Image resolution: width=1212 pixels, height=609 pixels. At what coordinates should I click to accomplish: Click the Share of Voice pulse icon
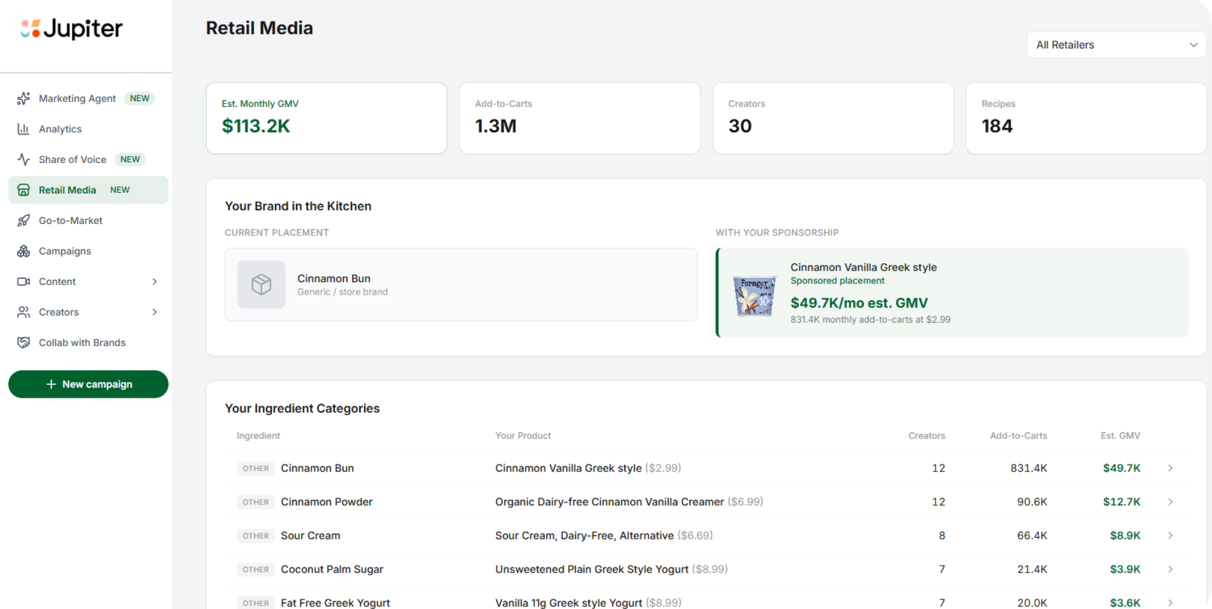[24, 160]
